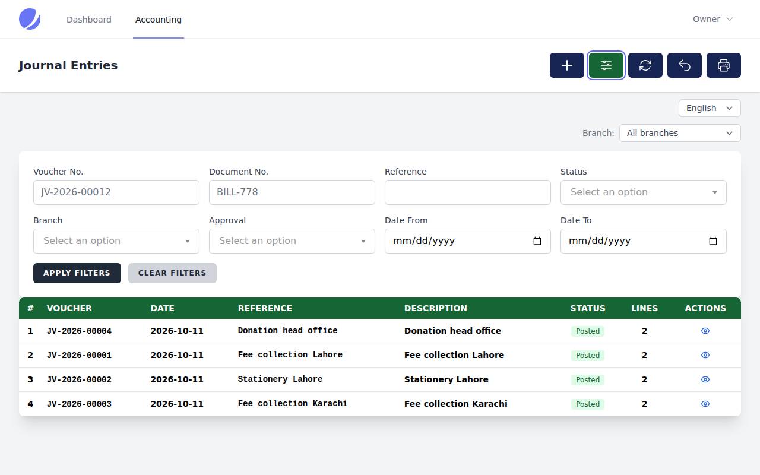Open the All branches selector
The width and height of the screenshot is (760, 475).
[x=680, y=133]
